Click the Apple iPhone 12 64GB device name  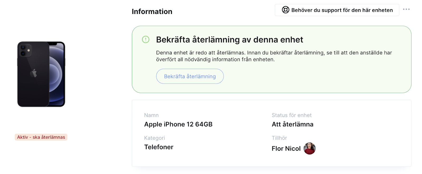[x=178, y=124]
